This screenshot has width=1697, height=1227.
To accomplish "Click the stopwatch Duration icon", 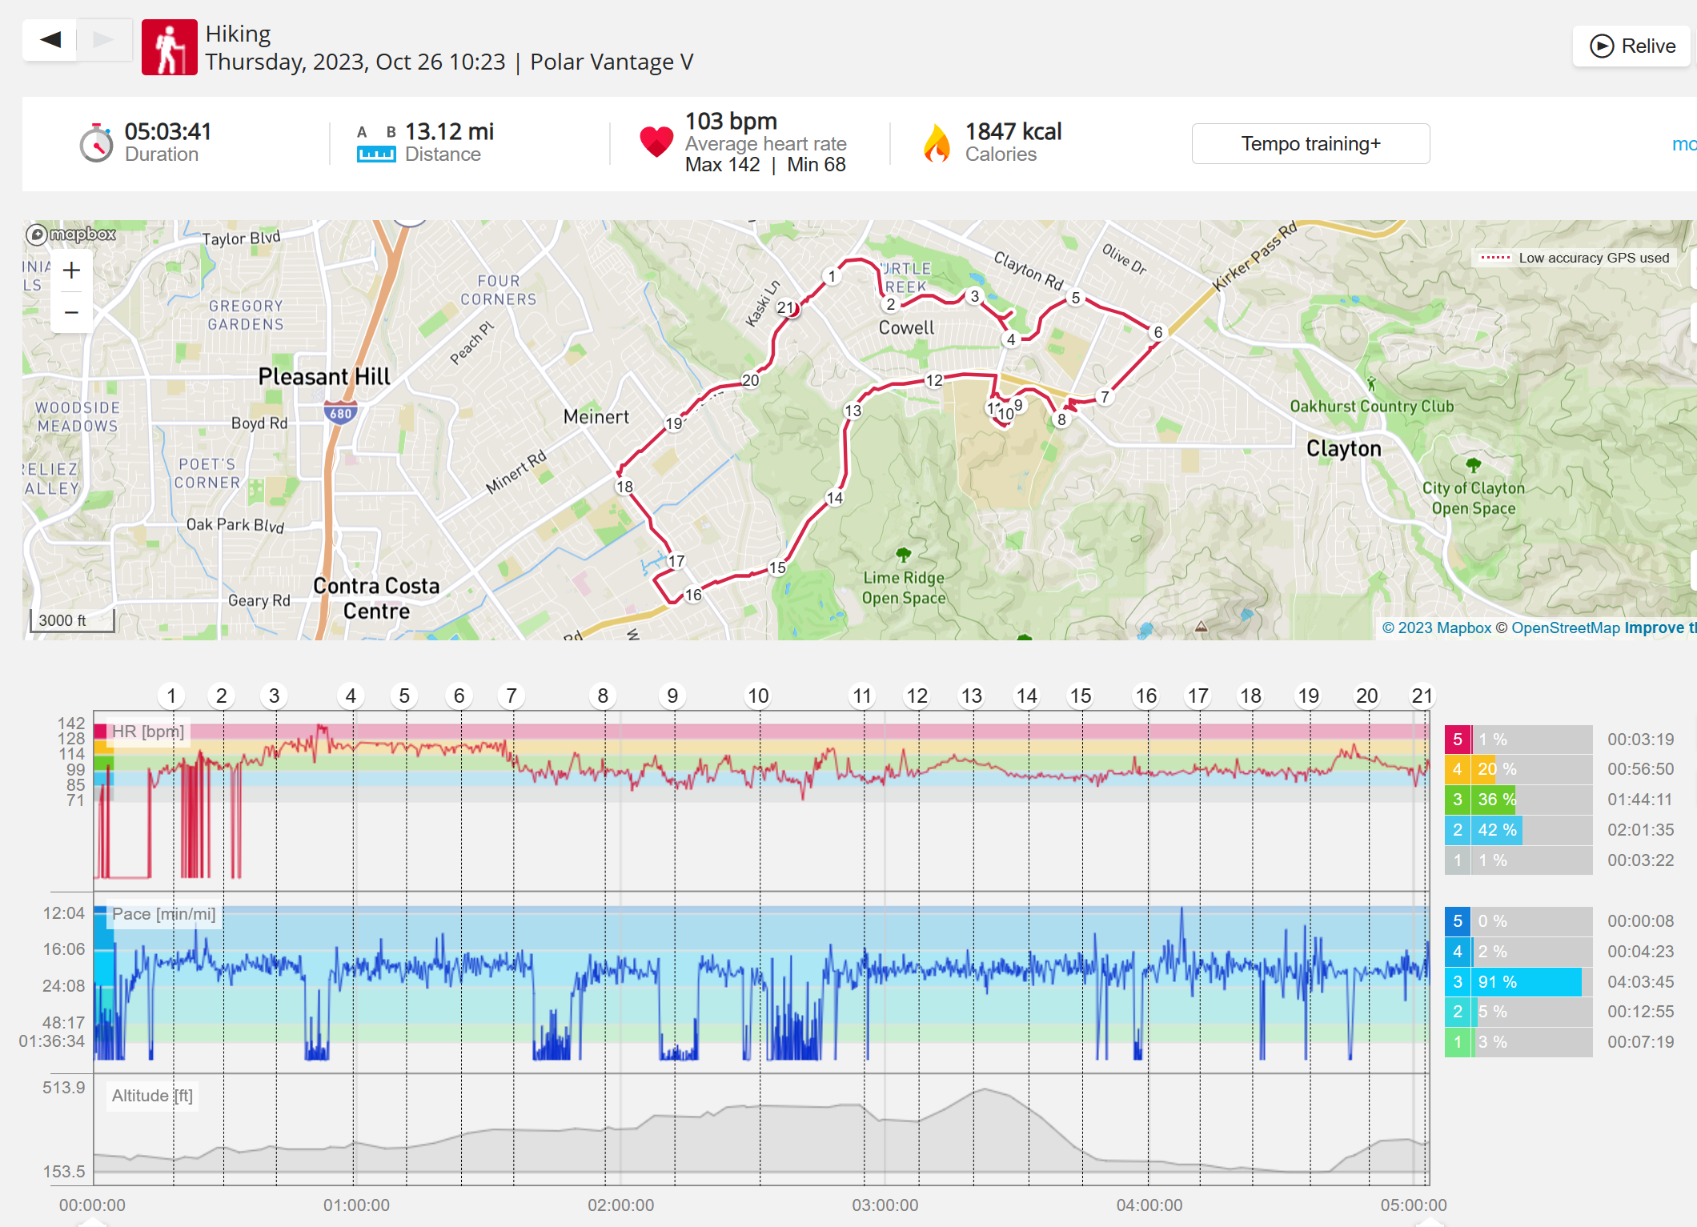I will click(96, 143).
